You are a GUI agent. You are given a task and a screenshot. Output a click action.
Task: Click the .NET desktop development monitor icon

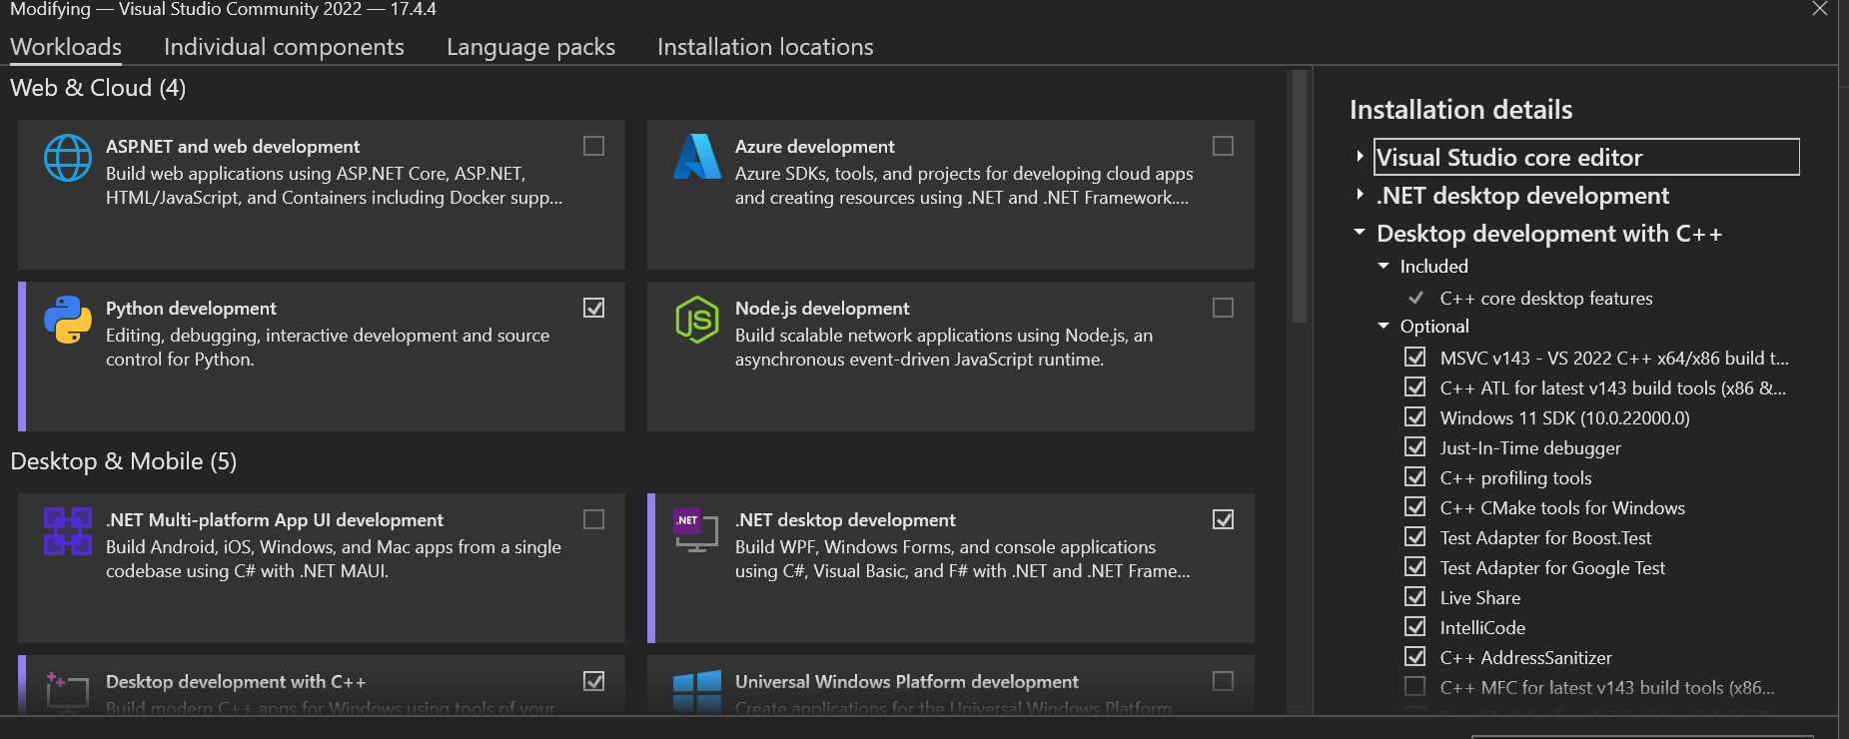click(696, 530)
